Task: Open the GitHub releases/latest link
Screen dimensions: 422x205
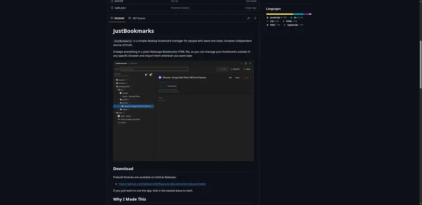Action: pyautogui.click(x=162, y=184)
